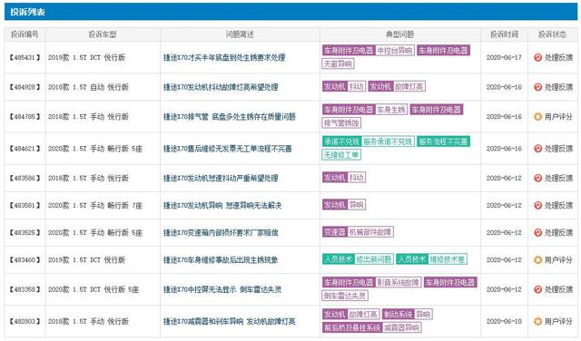The image size is (581, 341).
Task: Click star rating icon for complaint 483460
Action: pos(537,260)
